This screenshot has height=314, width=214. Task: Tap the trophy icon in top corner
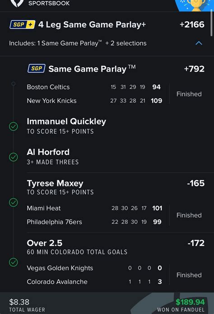tap(196, 5)
